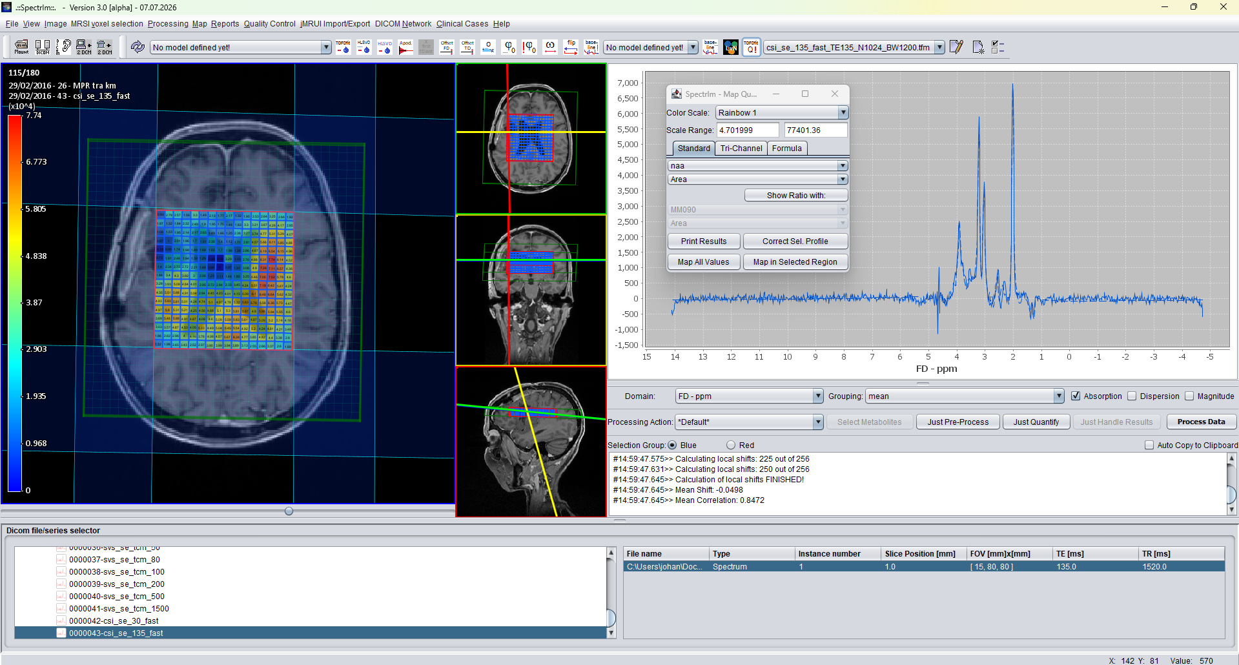The height and width of the screenshot is (665, 1239).
Task: Click the edit model pencil icon
Action: [956, 47]
